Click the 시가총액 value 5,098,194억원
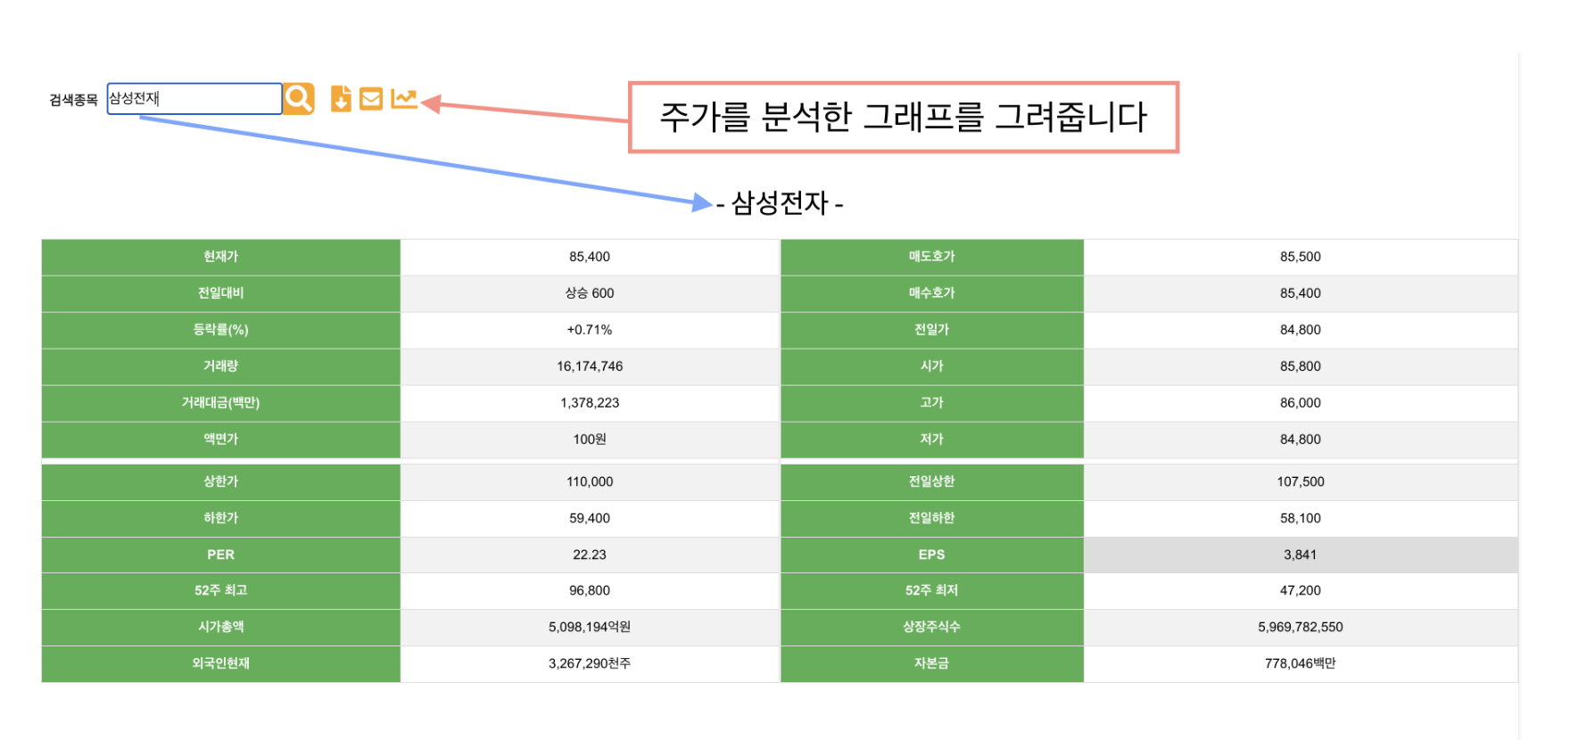The image size is (1570, 740). tap(589, 627)
